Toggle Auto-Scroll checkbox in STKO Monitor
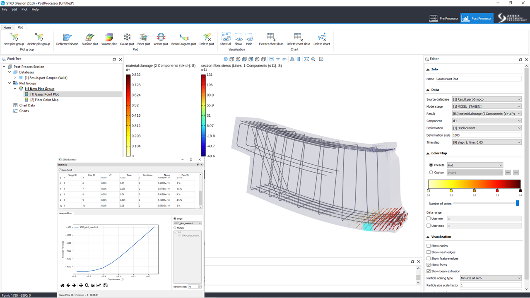Screen dimensions: 530x298 point(60,170)
